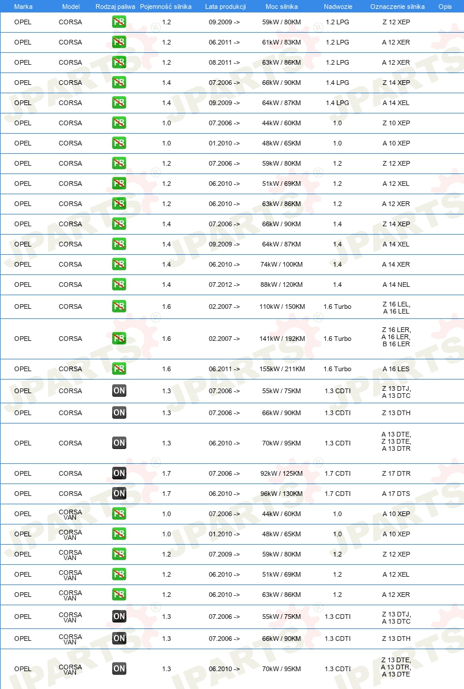Click the 92kW / 125KM power cell
464x689 pixels.
[x=281, y=474]
